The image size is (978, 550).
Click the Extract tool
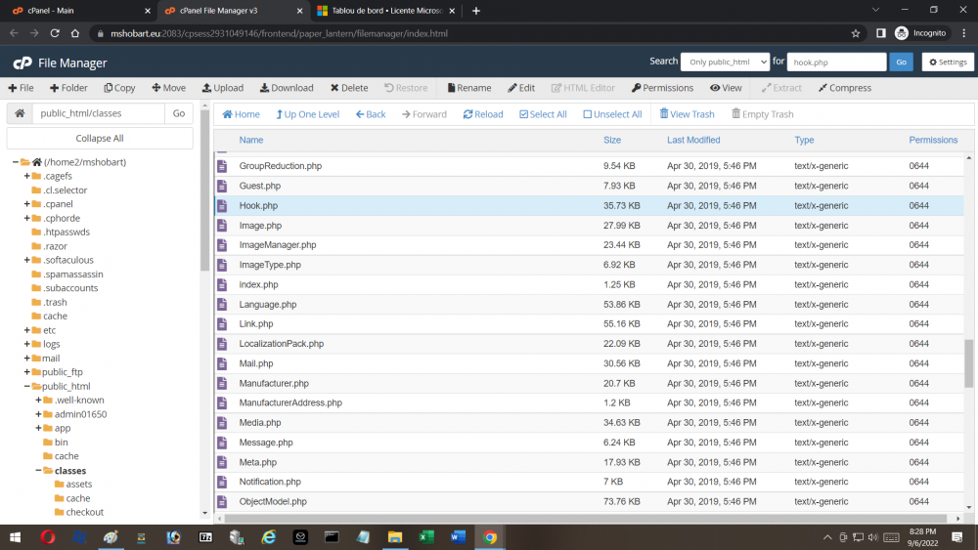coord(781,88)
